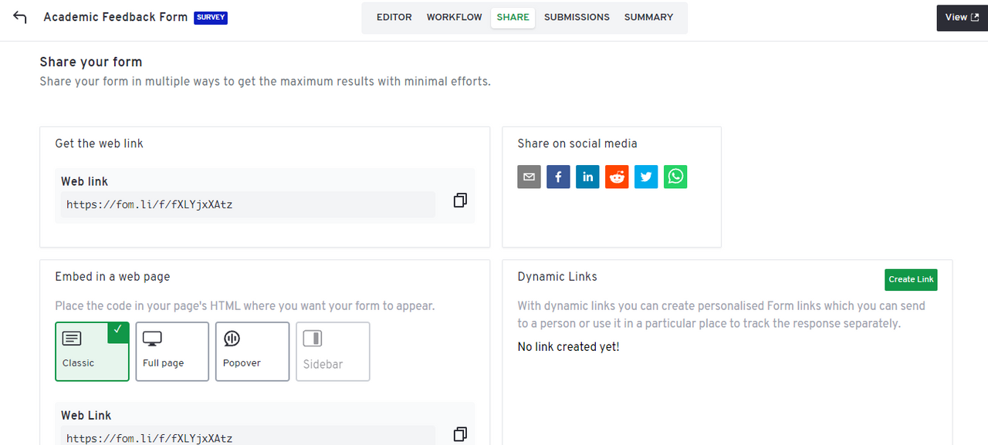Share form on Facebook
This screenshot has width=988, height=445.
click(x=558, y=177)
